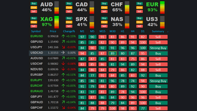Click the Buy button for AUD
This screenshot has height=111, width=197.
[34, 3]
